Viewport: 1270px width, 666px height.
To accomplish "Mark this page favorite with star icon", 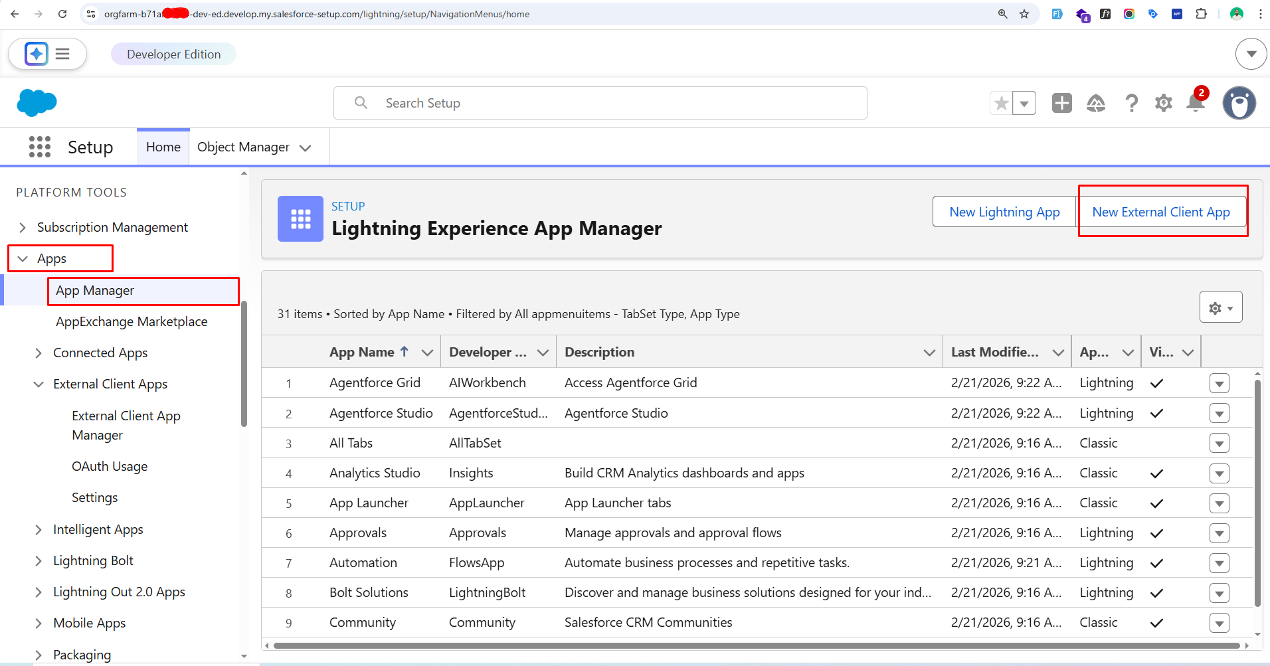I will click(x=1002, y=103).
